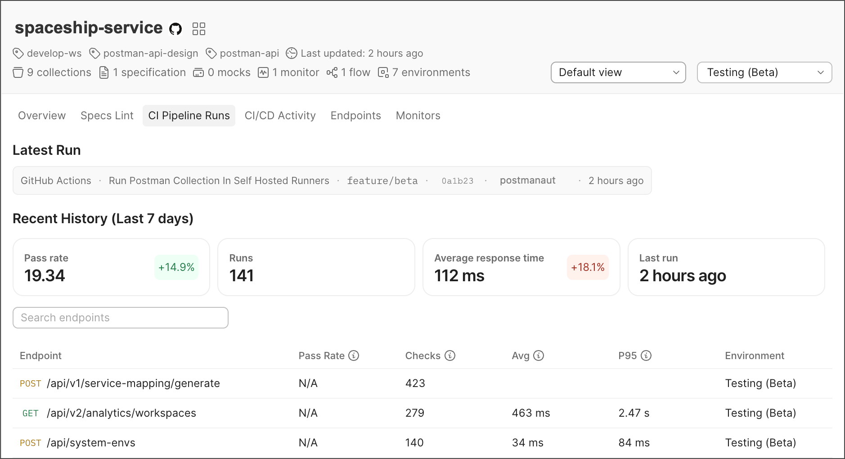Click the info icon beside Checks header
The height and width of the screenshot is (459, 845).
tap(449, 355)
